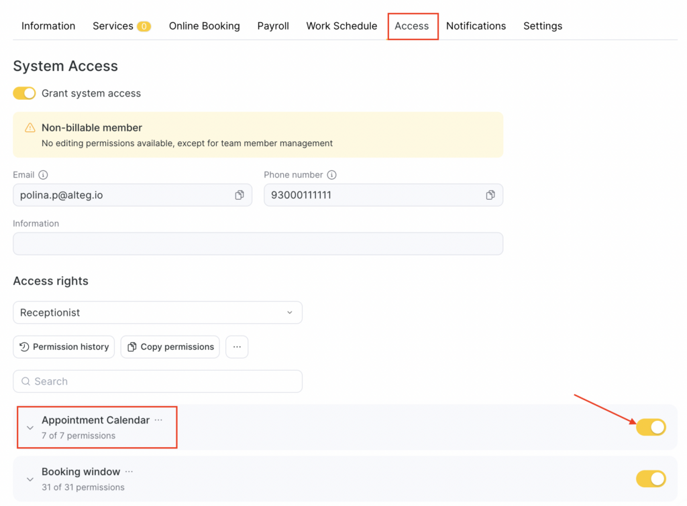Click the Copy permissions button
The width and height of the screenshot is (687, 506).
pos(170,346)
